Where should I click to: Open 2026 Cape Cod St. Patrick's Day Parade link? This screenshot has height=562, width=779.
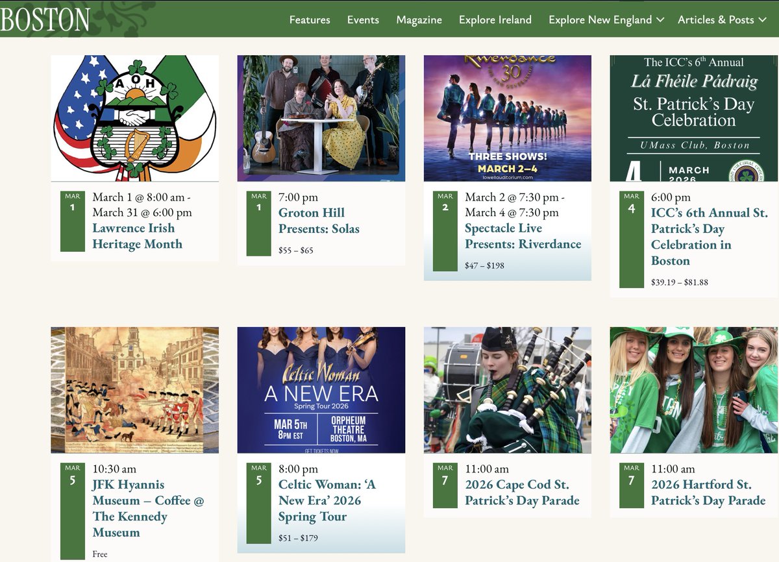pos(522,493)
